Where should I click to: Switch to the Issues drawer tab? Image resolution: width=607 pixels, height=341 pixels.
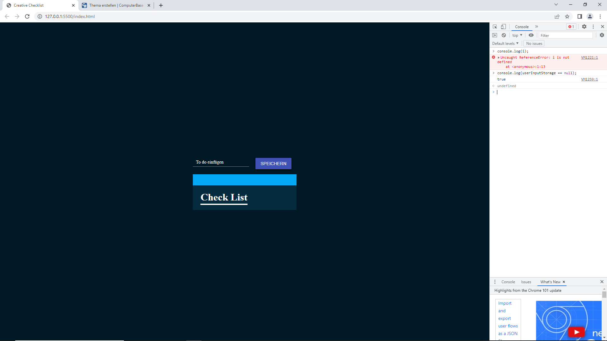pyautogui.click(x=526, y=282)
